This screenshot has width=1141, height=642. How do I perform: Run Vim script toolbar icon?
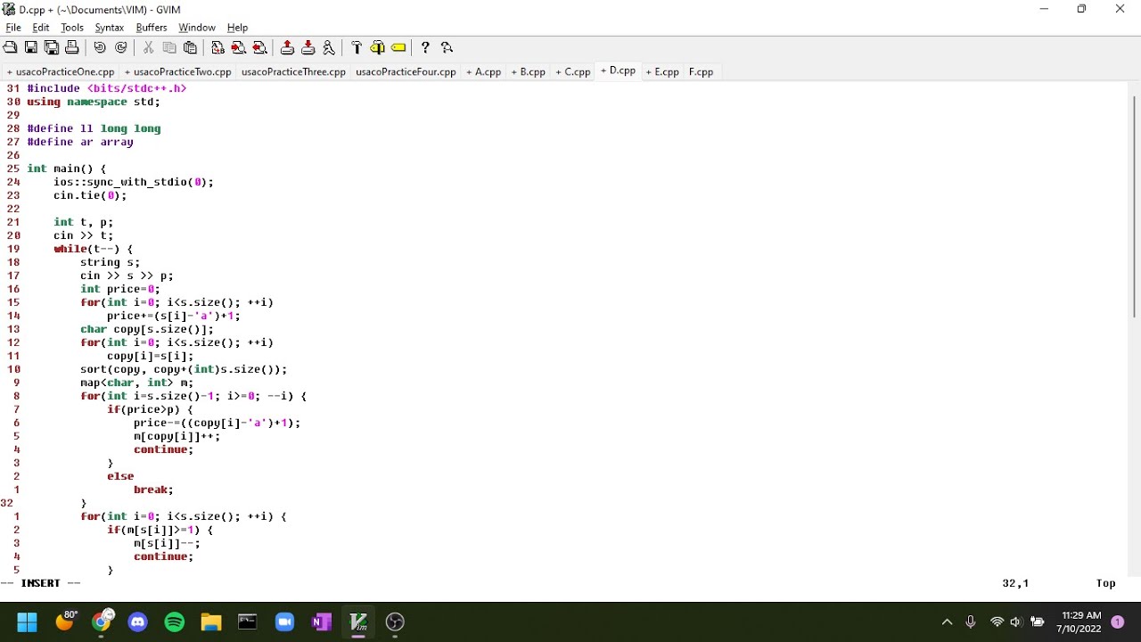point(329,47)
